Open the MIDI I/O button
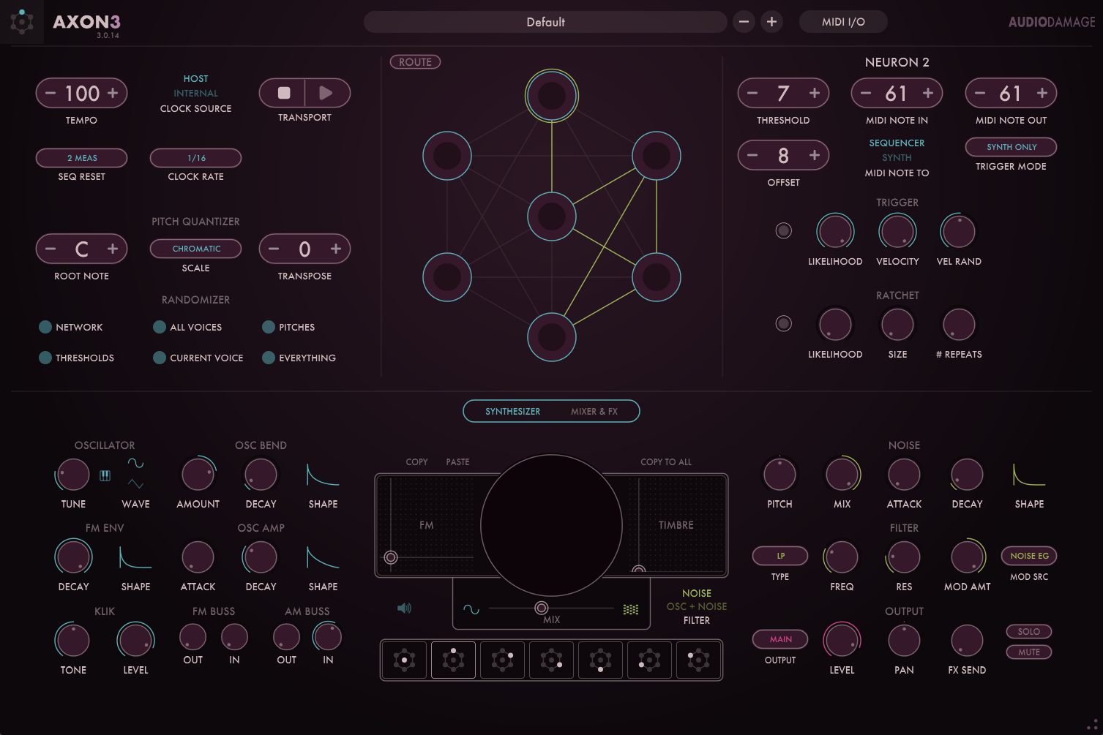This screenshot has width=1103, height=735. [842, 22]
